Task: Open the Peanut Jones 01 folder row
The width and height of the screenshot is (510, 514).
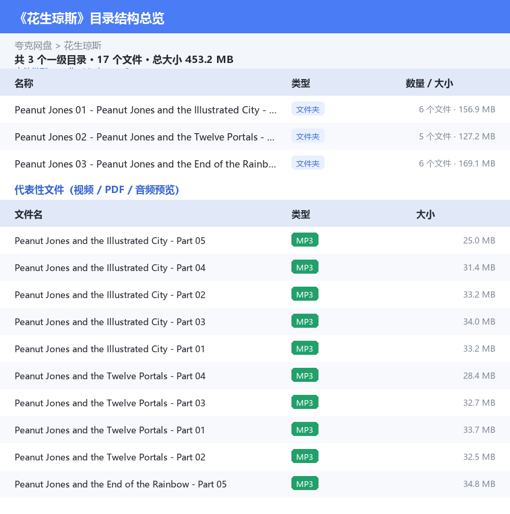Action: pos(255,109)
